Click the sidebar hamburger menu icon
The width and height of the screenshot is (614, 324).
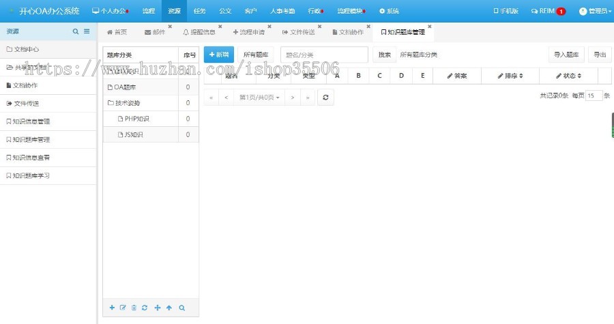[x=87, y=31]
